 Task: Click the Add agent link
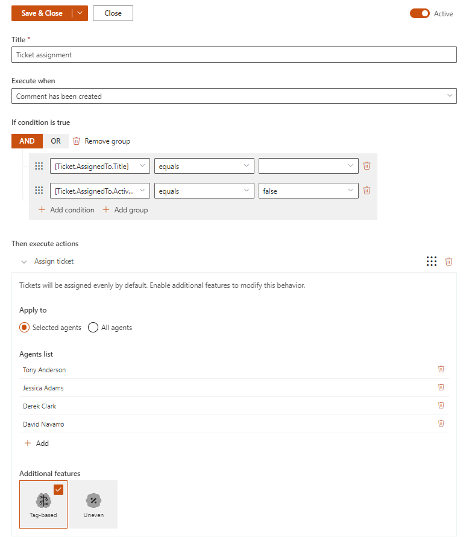[42, 443]
